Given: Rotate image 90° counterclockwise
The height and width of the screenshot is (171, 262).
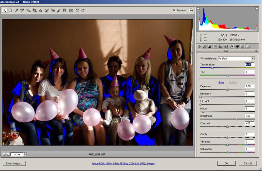Looking at the screenshot, I should pos(77,10).
